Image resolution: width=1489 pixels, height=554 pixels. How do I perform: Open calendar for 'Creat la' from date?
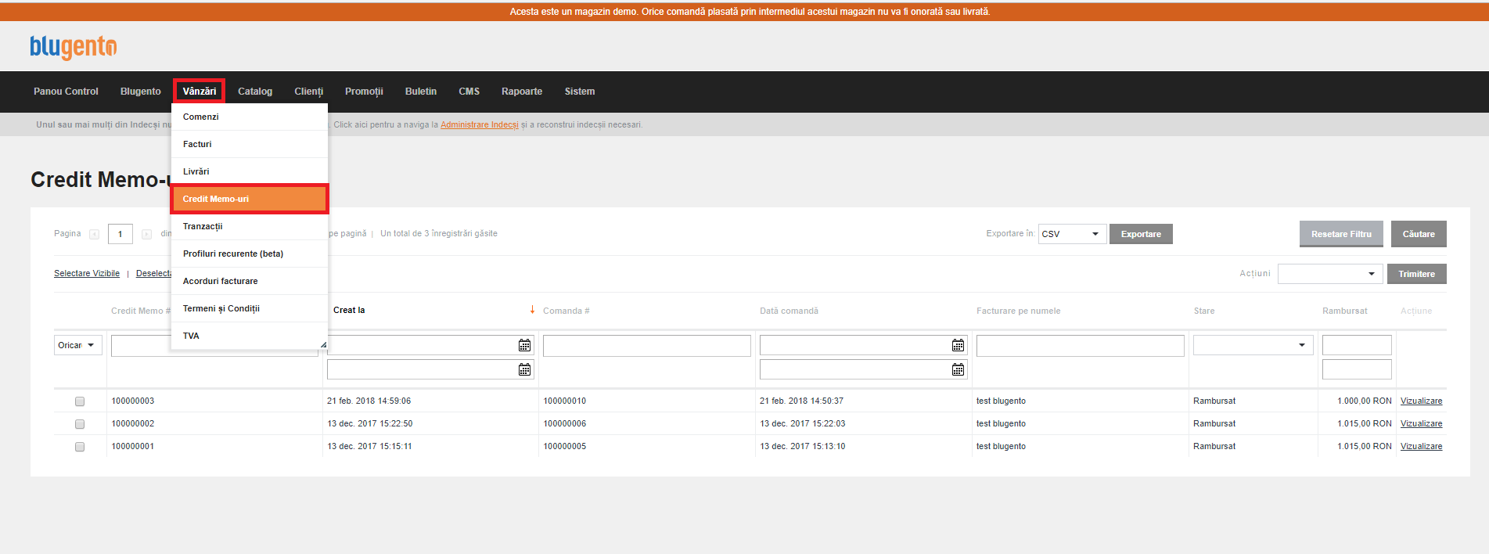[x=524, y=345]
